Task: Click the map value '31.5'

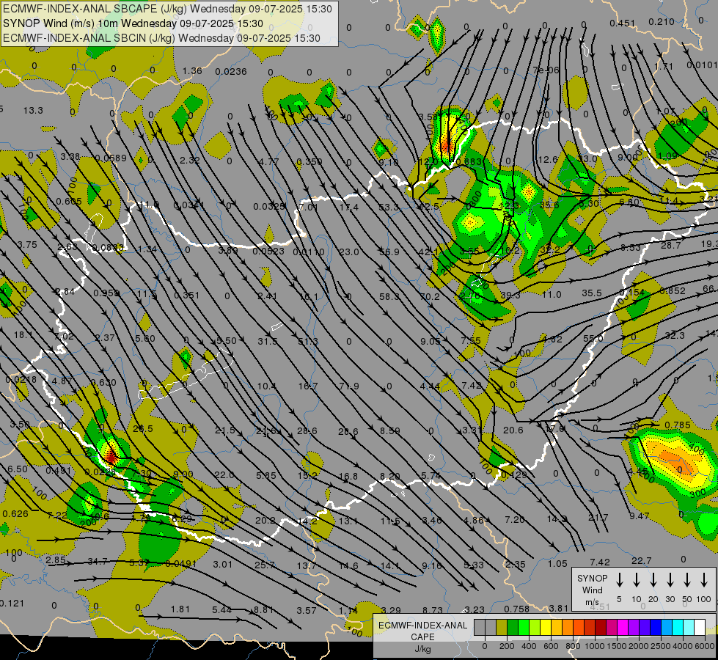Action: 268,341
